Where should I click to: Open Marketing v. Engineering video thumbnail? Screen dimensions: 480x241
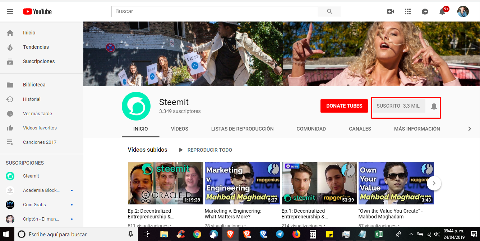point(243,183)
